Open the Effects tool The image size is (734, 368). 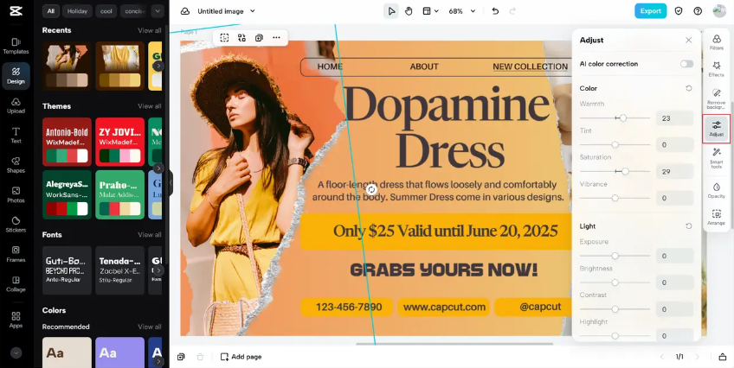click(716, 69)
